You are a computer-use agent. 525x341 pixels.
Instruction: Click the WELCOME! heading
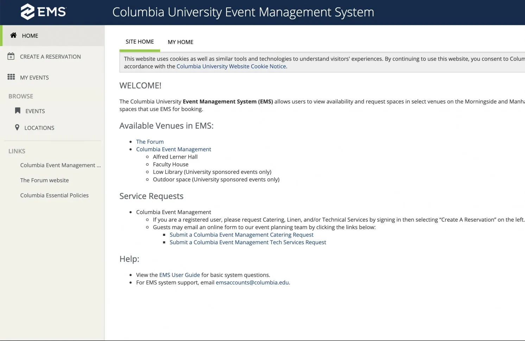pos(140,85)
